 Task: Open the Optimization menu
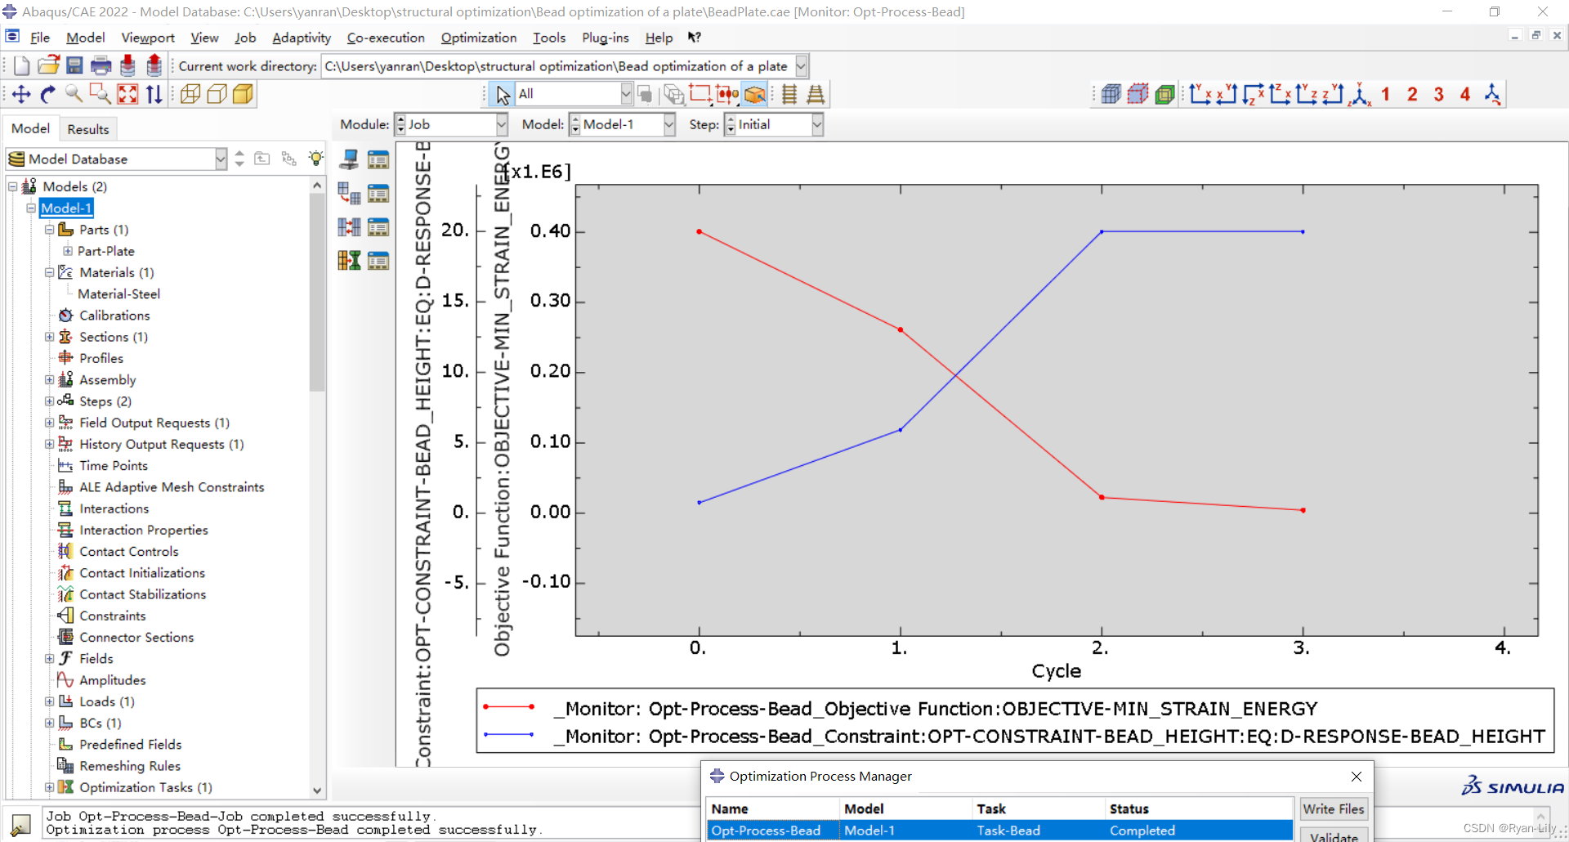(479, 38)
